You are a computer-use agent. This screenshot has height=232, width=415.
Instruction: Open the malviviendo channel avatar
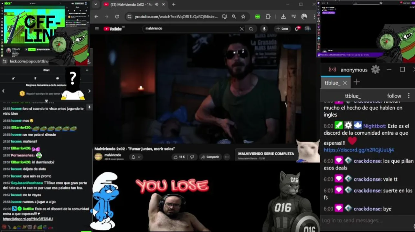click(98, 157)
